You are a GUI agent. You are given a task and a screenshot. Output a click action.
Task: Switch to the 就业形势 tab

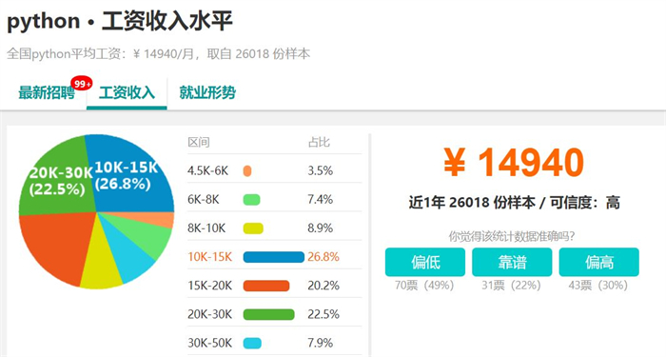tap(207, 92)
